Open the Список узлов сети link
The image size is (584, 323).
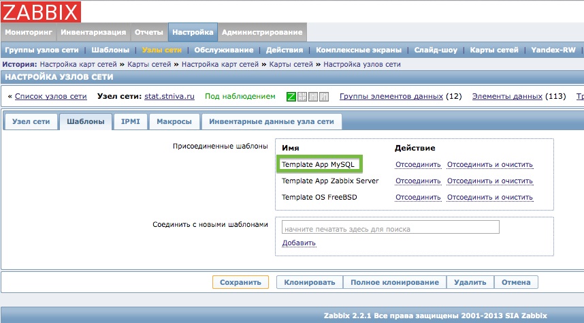click(x=50, y=97)
